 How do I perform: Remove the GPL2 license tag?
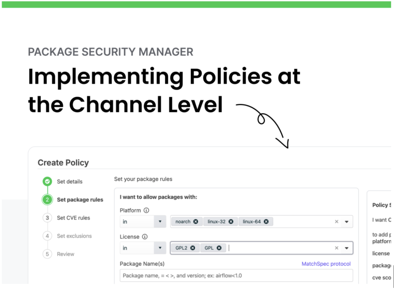(192, 248)
